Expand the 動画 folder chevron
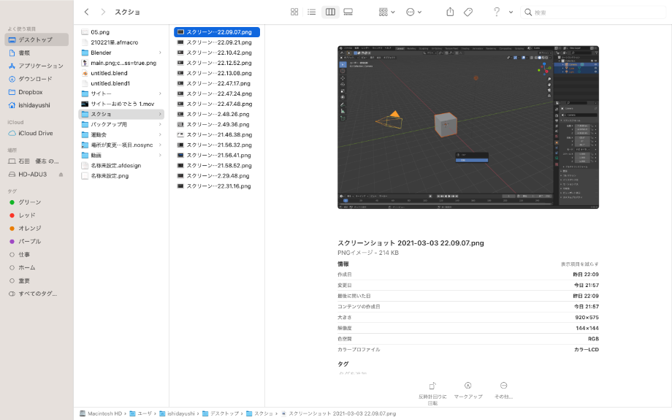 coord(160,155)
